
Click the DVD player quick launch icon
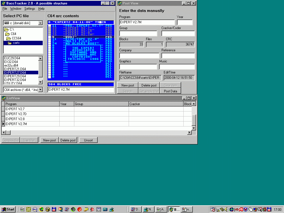[99, 209]
